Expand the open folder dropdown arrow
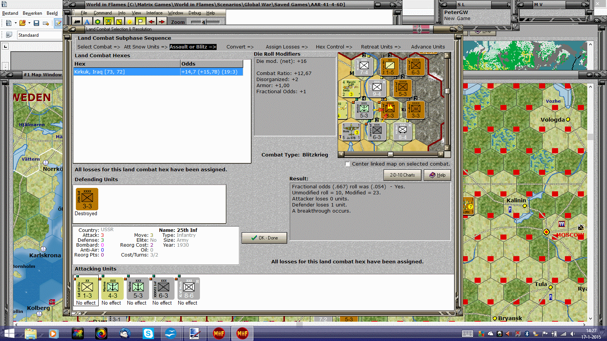This screenshot has width=607, height=341. 29,23
